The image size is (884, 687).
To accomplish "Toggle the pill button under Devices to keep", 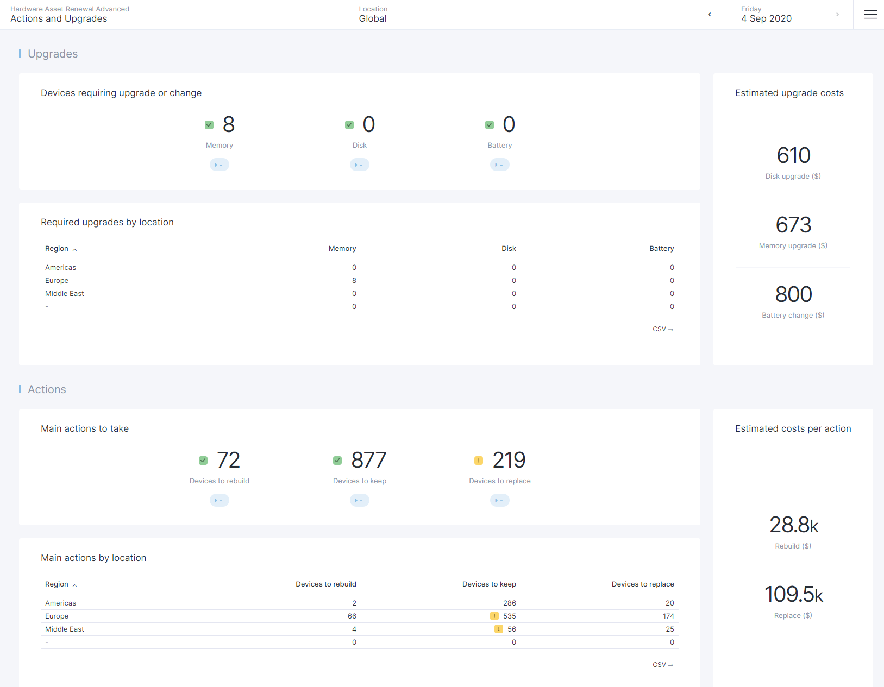I will click(360, 500).
